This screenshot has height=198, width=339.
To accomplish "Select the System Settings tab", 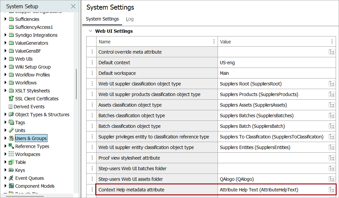I will (x=102, y=19).
